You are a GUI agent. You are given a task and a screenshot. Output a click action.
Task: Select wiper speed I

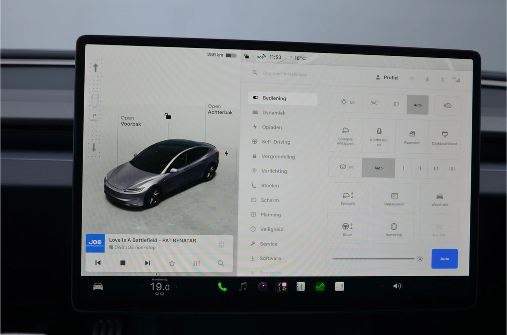click(x=403, y=168)
